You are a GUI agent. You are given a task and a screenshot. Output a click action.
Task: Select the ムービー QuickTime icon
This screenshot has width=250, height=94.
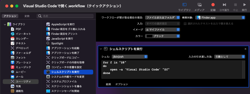[13, 72]
